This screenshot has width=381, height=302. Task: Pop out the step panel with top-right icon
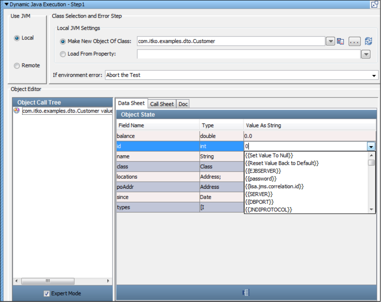coord(374,4)
